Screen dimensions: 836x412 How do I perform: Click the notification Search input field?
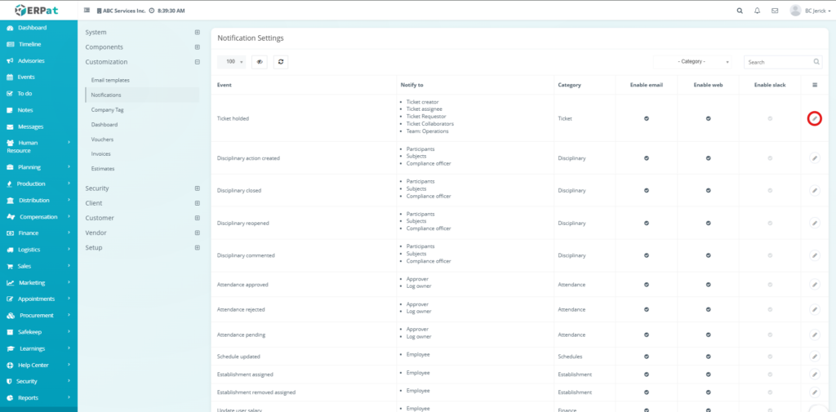click(x=777, y=61)
